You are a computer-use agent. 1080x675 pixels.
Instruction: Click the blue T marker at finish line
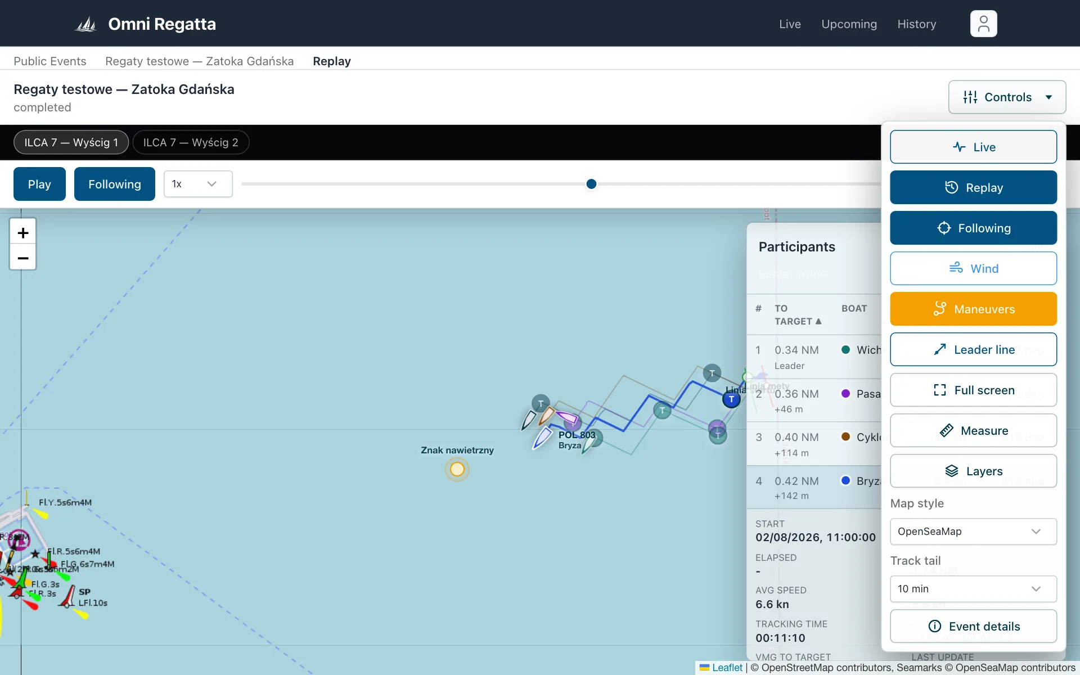[731, 399]
